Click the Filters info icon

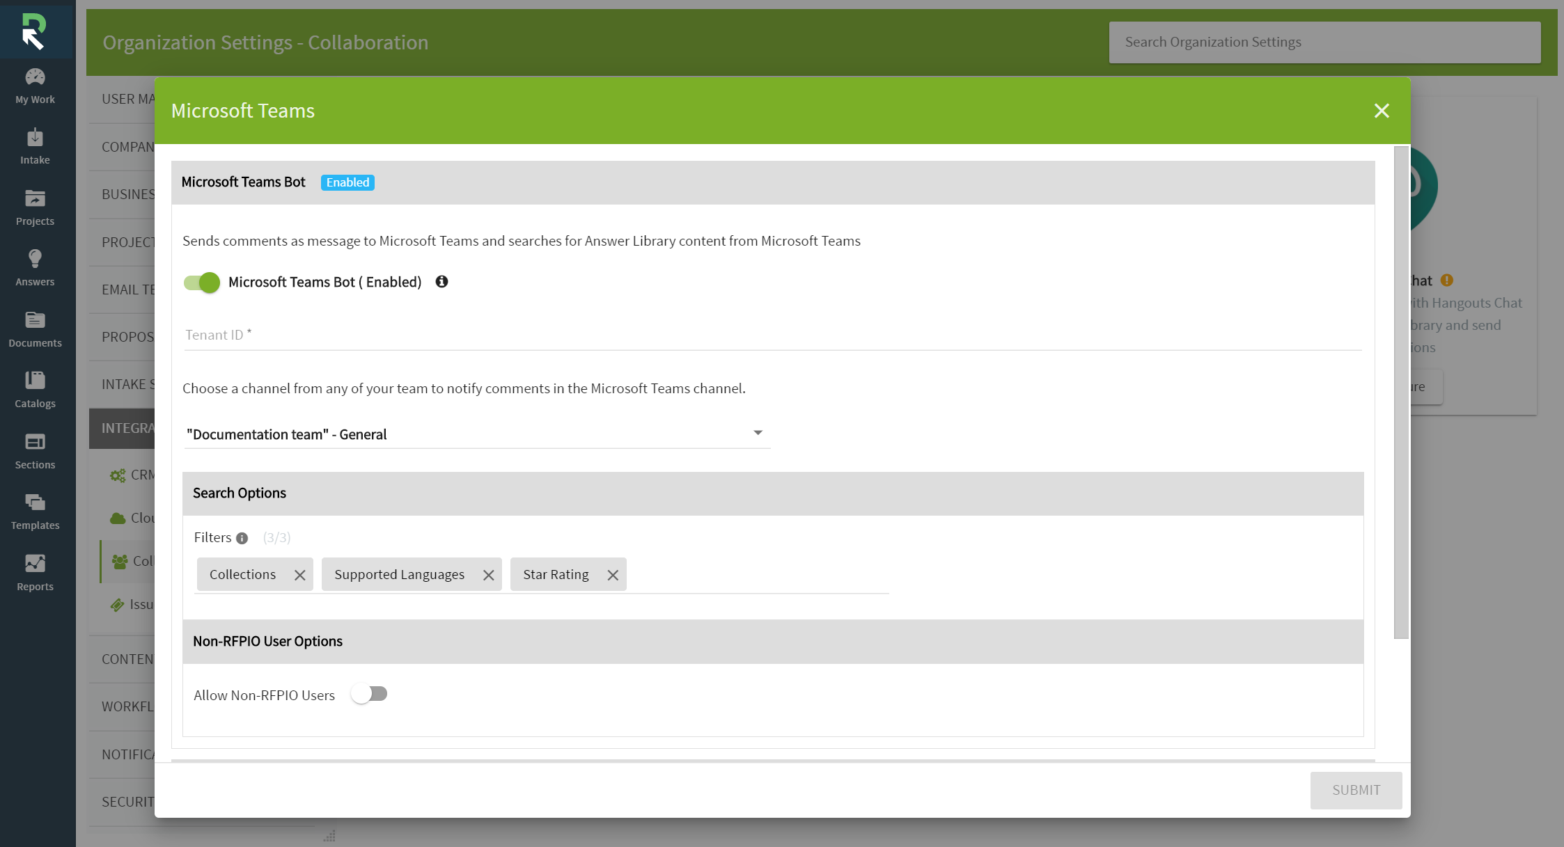click(242, 538)
